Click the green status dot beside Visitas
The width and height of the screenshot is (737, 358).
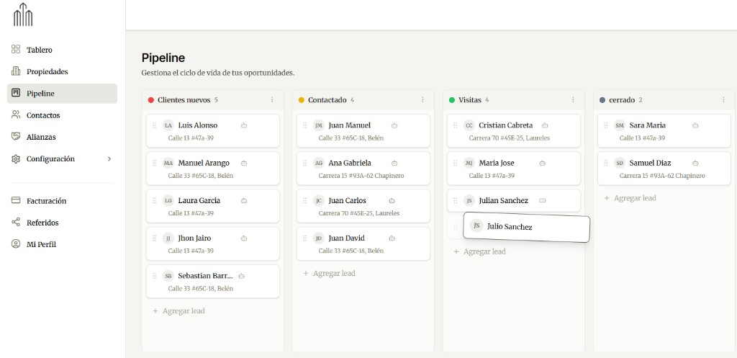coord(452,100)
